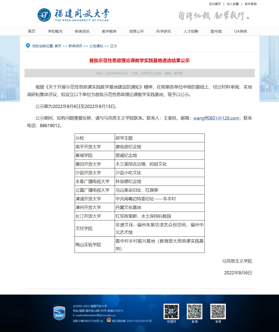Click the 长汀开放大学 table cell
The height and width of the screenshot is (332, 279).
(x=95, y=216)
